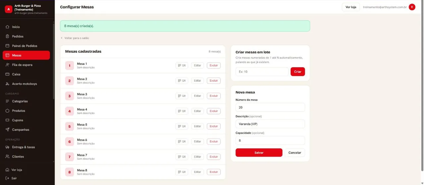Delete Mesa 4 with Excluir
Viewport: 424px width, 185px height.
coord(214,111)
